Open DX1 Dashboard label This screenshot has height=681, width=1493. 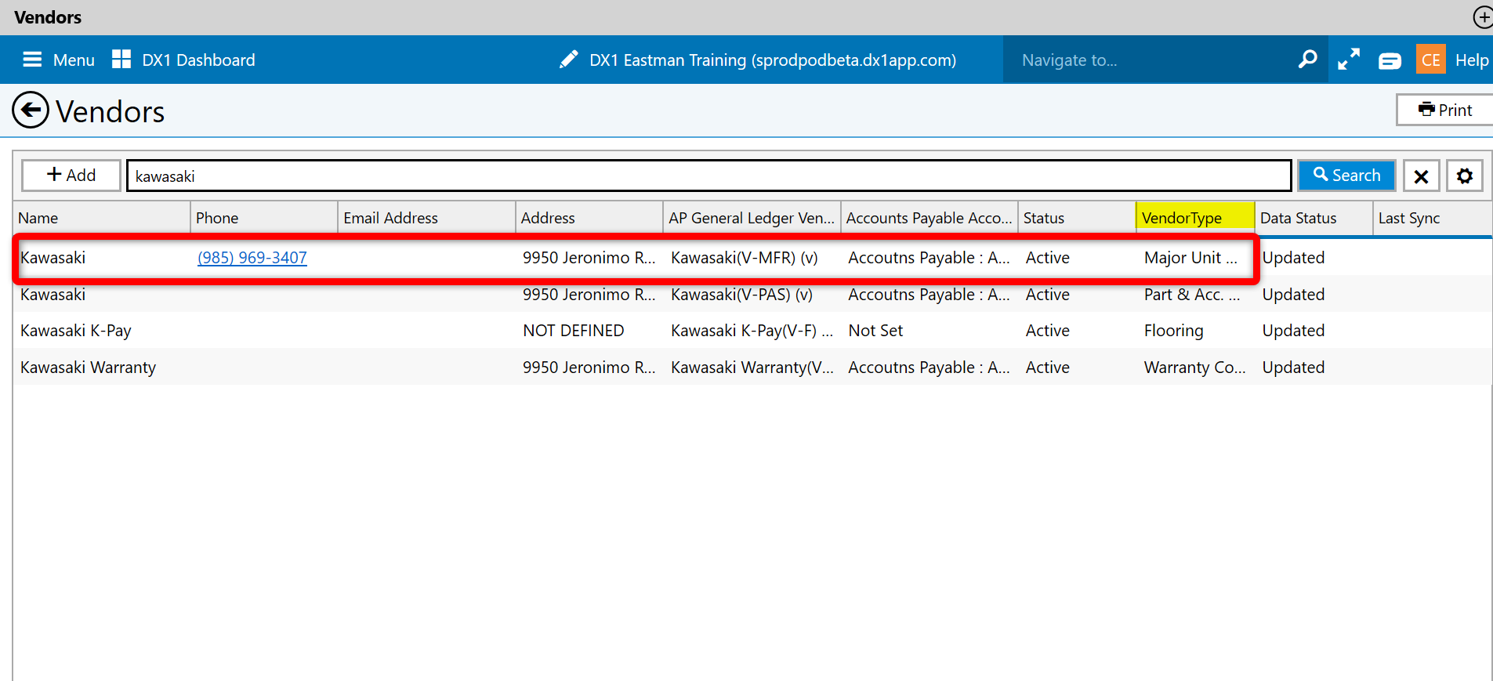(x=198, y=60)
